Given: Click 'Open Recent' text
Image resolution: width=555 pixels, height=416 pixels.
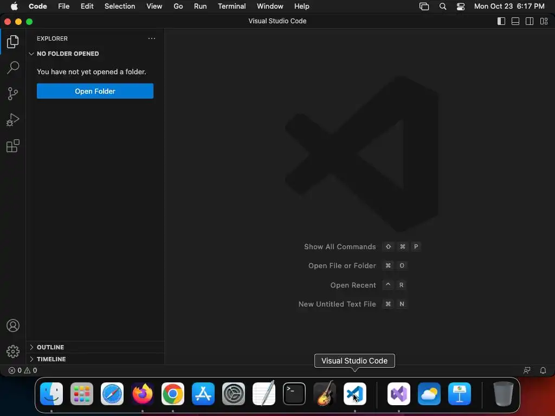Looking at the screenshot, I should click(x=353, y=285).
